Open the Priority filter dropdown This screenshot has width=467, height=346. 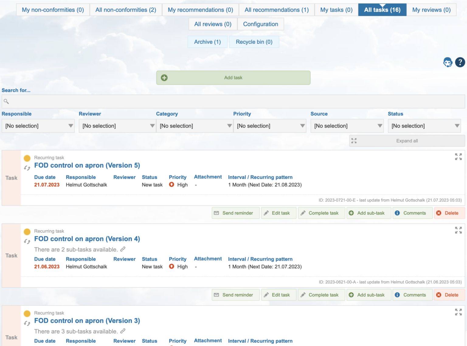coord(270,126)
